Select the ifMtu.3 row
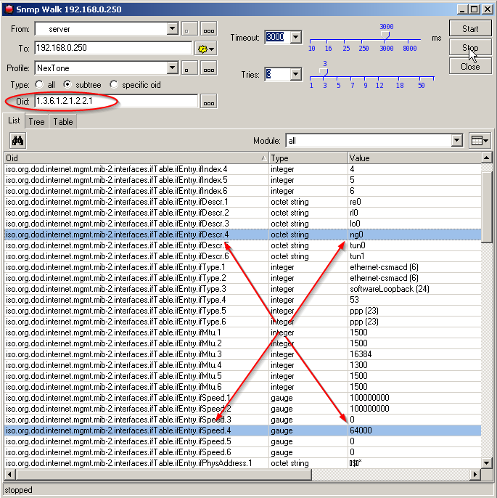This screenshot has width=497, height=498. [x=242, y=354]
